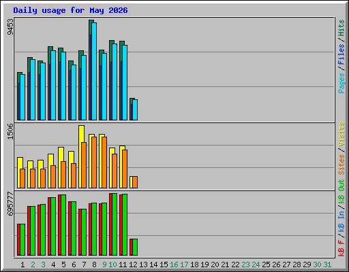Viewport: 349px width, 272px height.
Task: Click day 8 on the x-axis
Action: [94, 265]
